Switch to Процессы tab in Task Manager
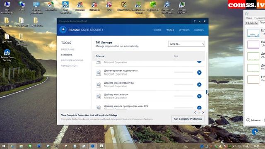The image size is (265, 149). click(x=252, y=23)
